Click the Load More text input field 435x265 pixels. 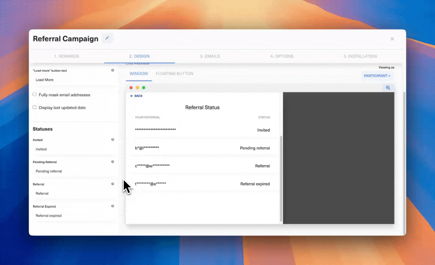tap(73, 80)
